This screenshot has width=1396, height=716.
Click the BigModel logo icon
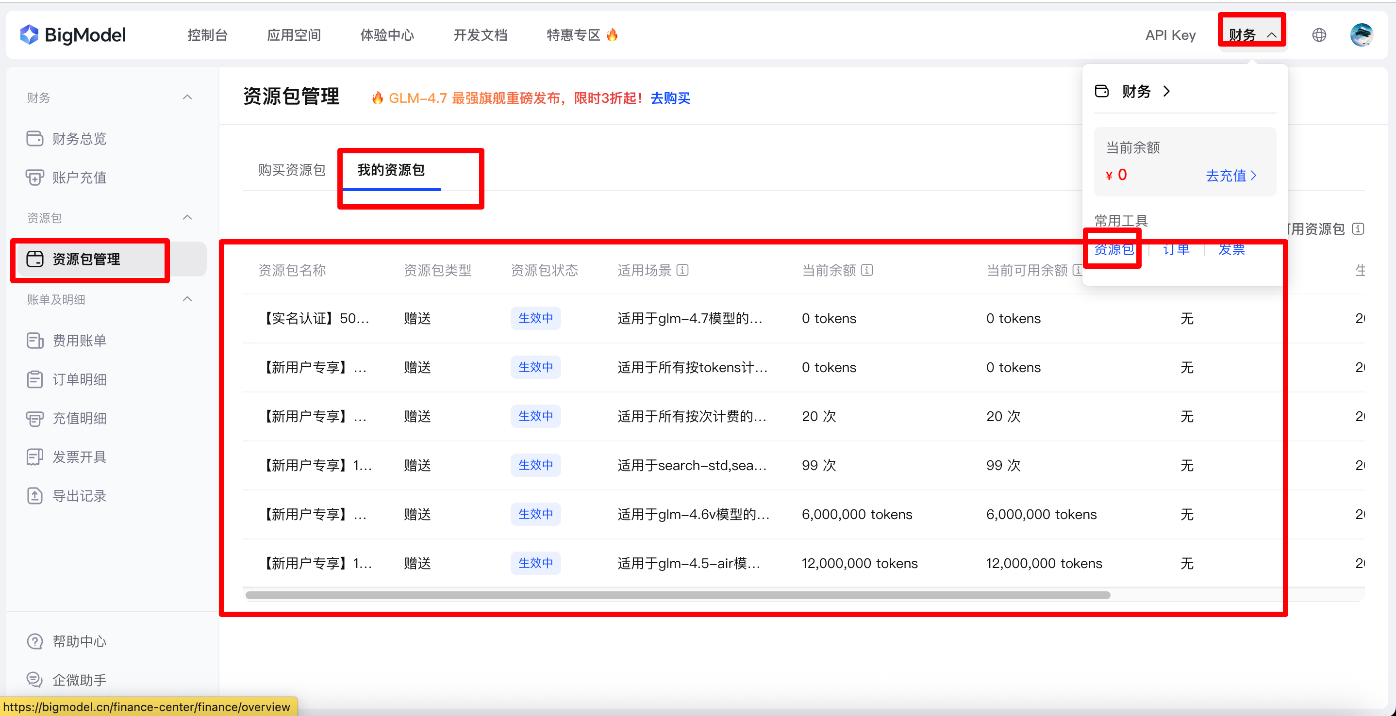pos(29,34)
